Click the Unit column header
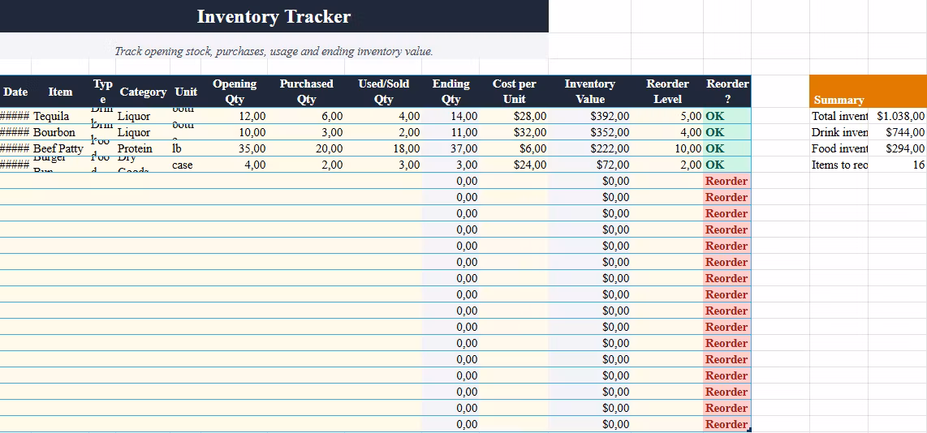 coord(186,92)
